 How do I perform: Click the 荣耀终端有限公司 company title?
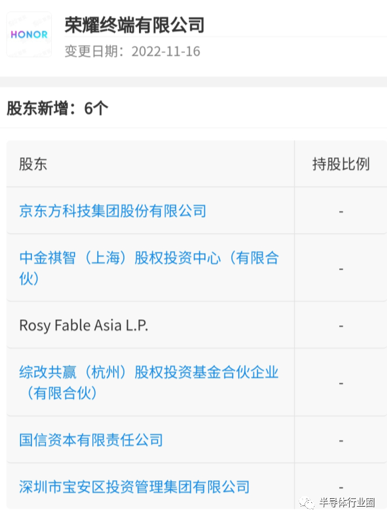[x=134, y=25]
